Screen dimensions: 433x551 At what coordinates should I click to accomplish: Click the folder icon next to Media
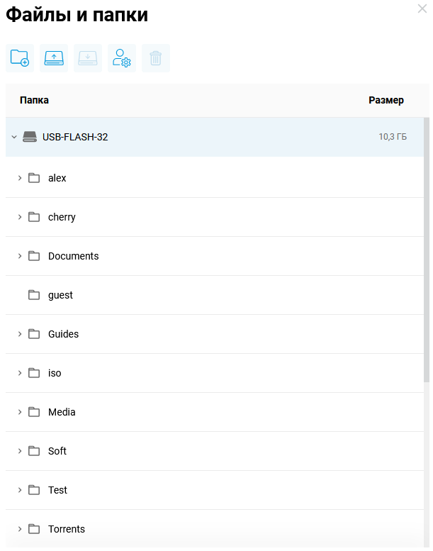pyautogui.click(x=34, y=412)
